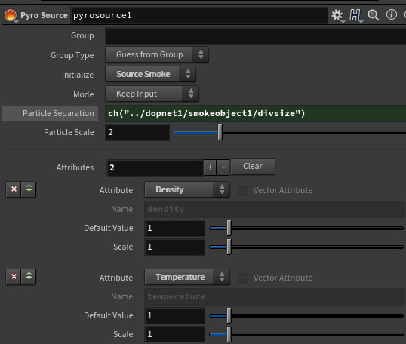Viewport: 406px width, 344px height.
Task: Click the Pyro Source flame node icon
Action: tap(11, 15)
